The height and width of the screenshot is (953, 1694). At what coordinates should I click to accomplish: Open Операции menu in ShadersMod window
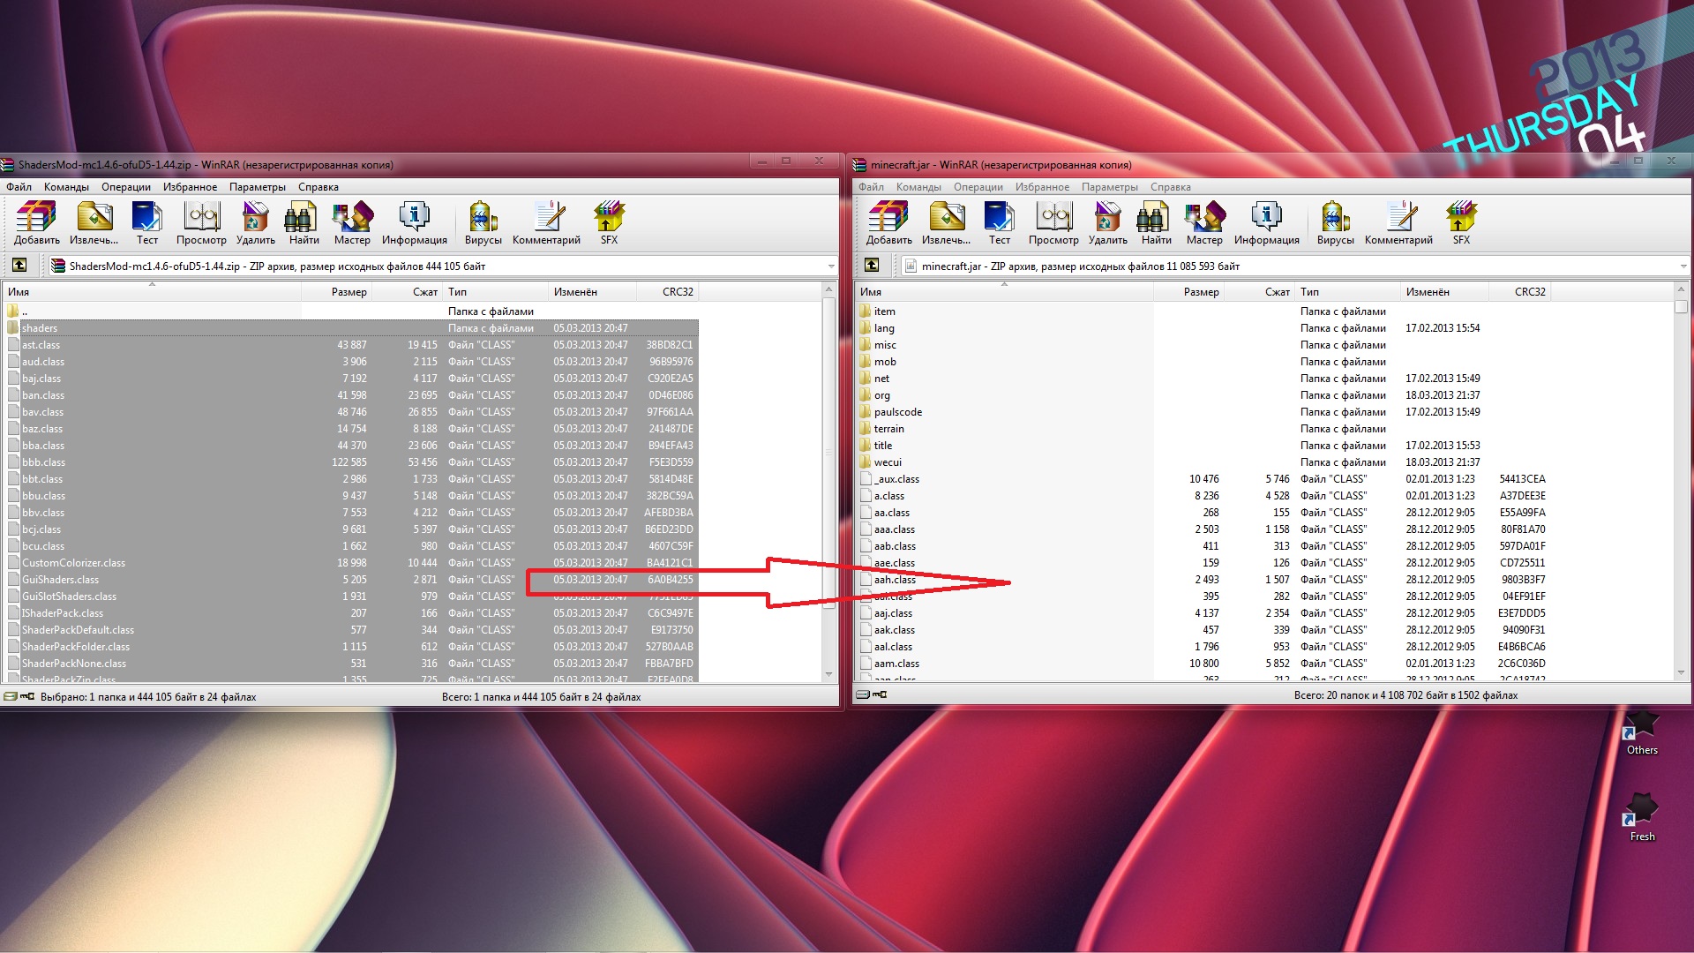tap(126, 187)
